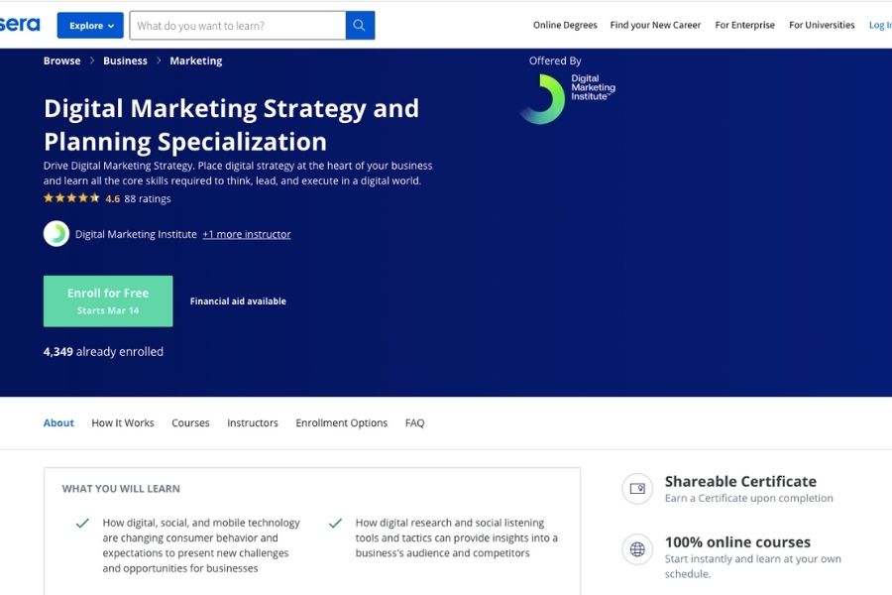Click the 'WHAT YOU WILL LEARN' heading

coord(121,489)
